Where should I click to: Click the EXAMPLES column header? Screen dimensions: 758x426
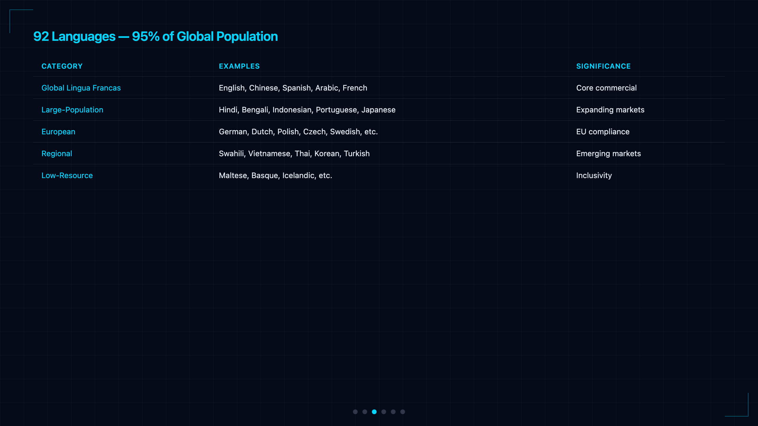point(239,66)
